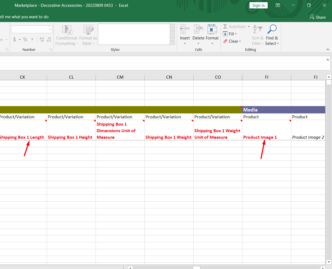
Task: Open Find & Select magnifier
Action: 272,35
